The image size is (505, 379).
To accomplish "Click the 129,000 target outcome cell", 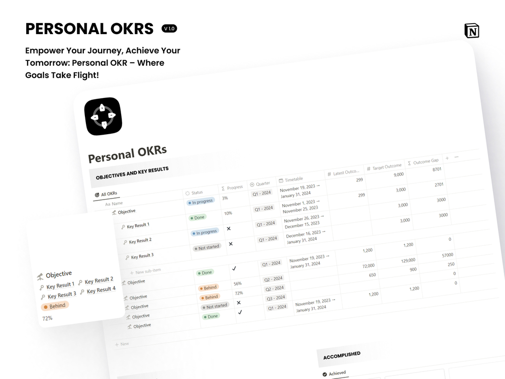I will (408, 260).
